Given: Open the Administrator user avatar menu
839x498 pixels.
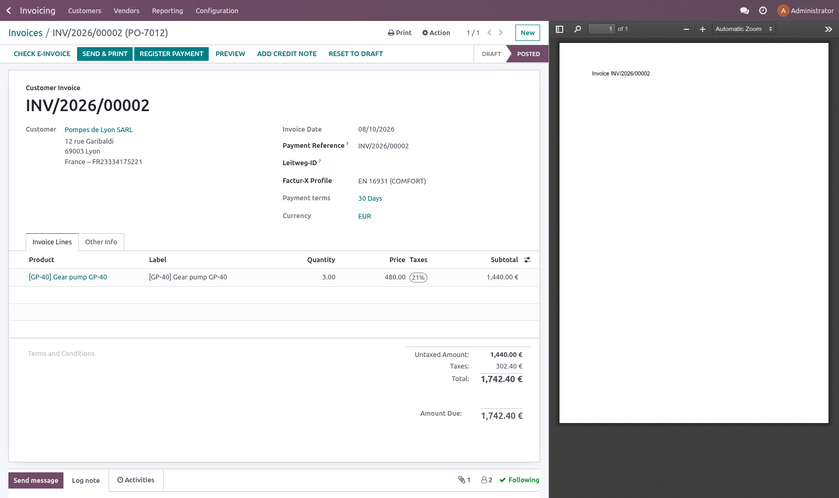Looking at the screenshot, I should click(805, 10).
